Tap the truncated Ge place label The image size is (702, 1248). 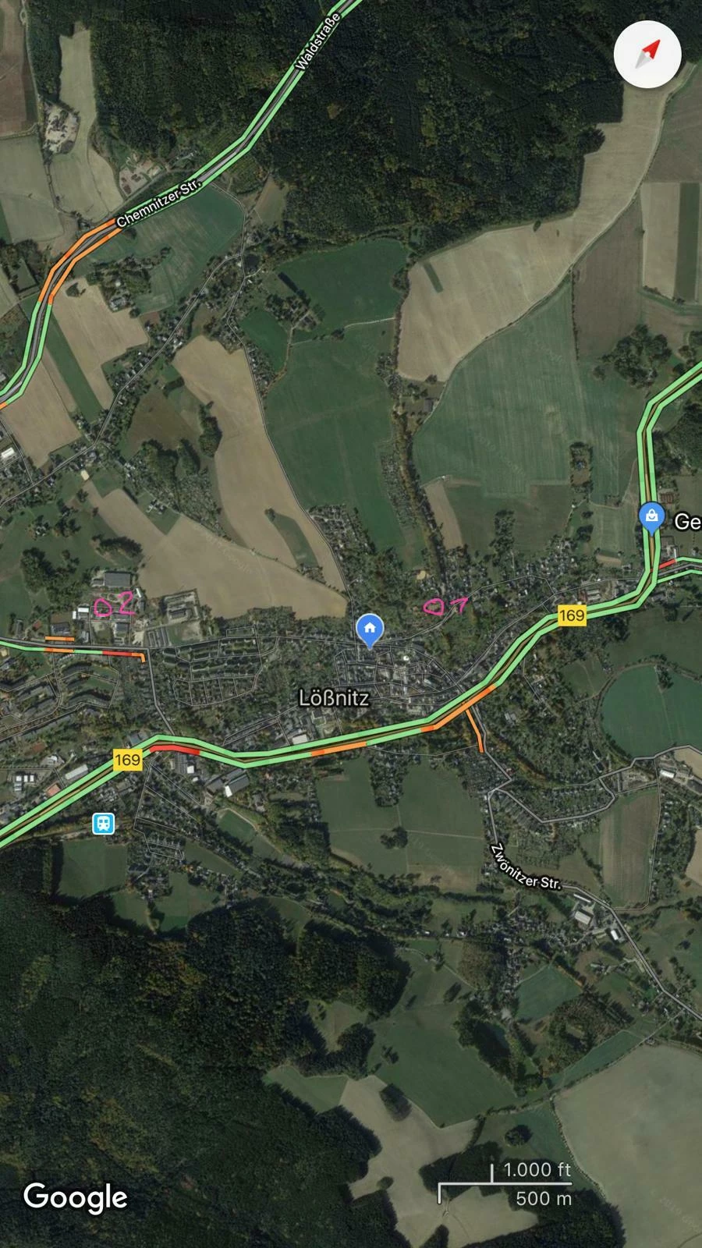pos(687,522)
